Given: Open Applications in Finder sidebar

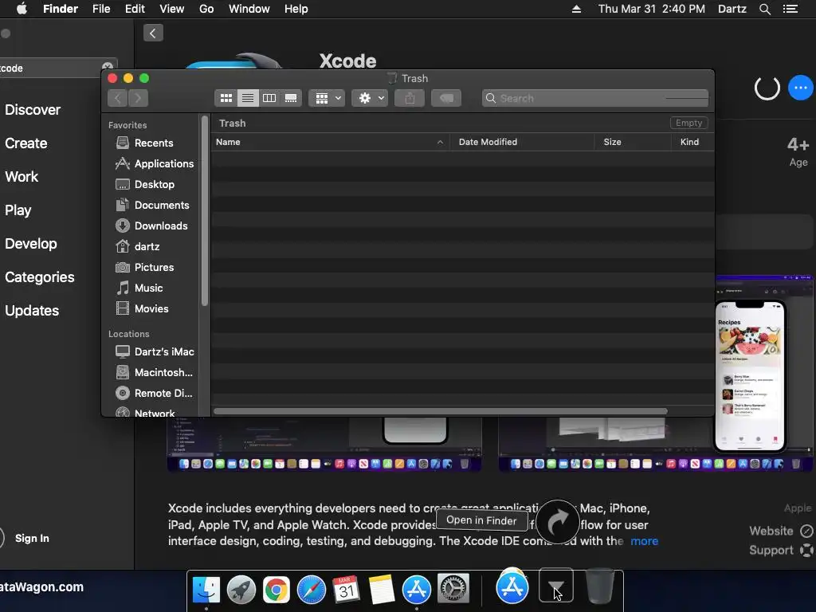Looking at the screenshot, I should (154, 163).
